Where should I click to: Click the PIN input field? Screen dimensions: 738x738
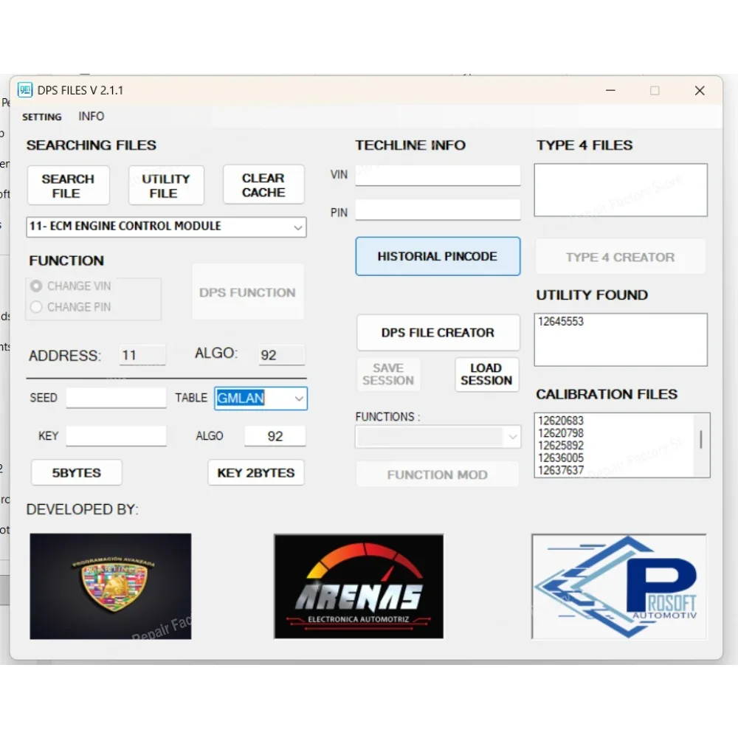438,210
